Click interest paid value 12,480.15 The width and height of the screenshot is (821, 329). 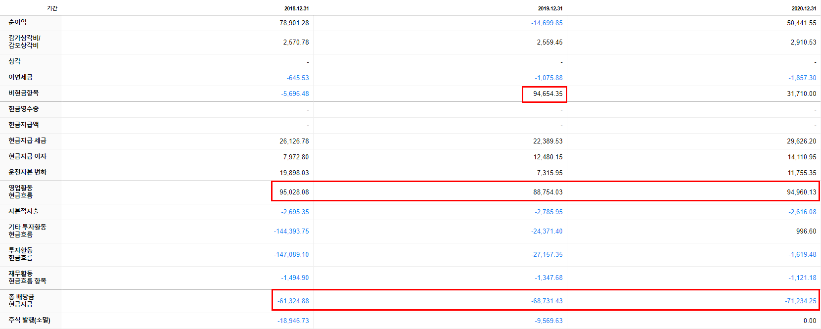(x=547, y=157)
